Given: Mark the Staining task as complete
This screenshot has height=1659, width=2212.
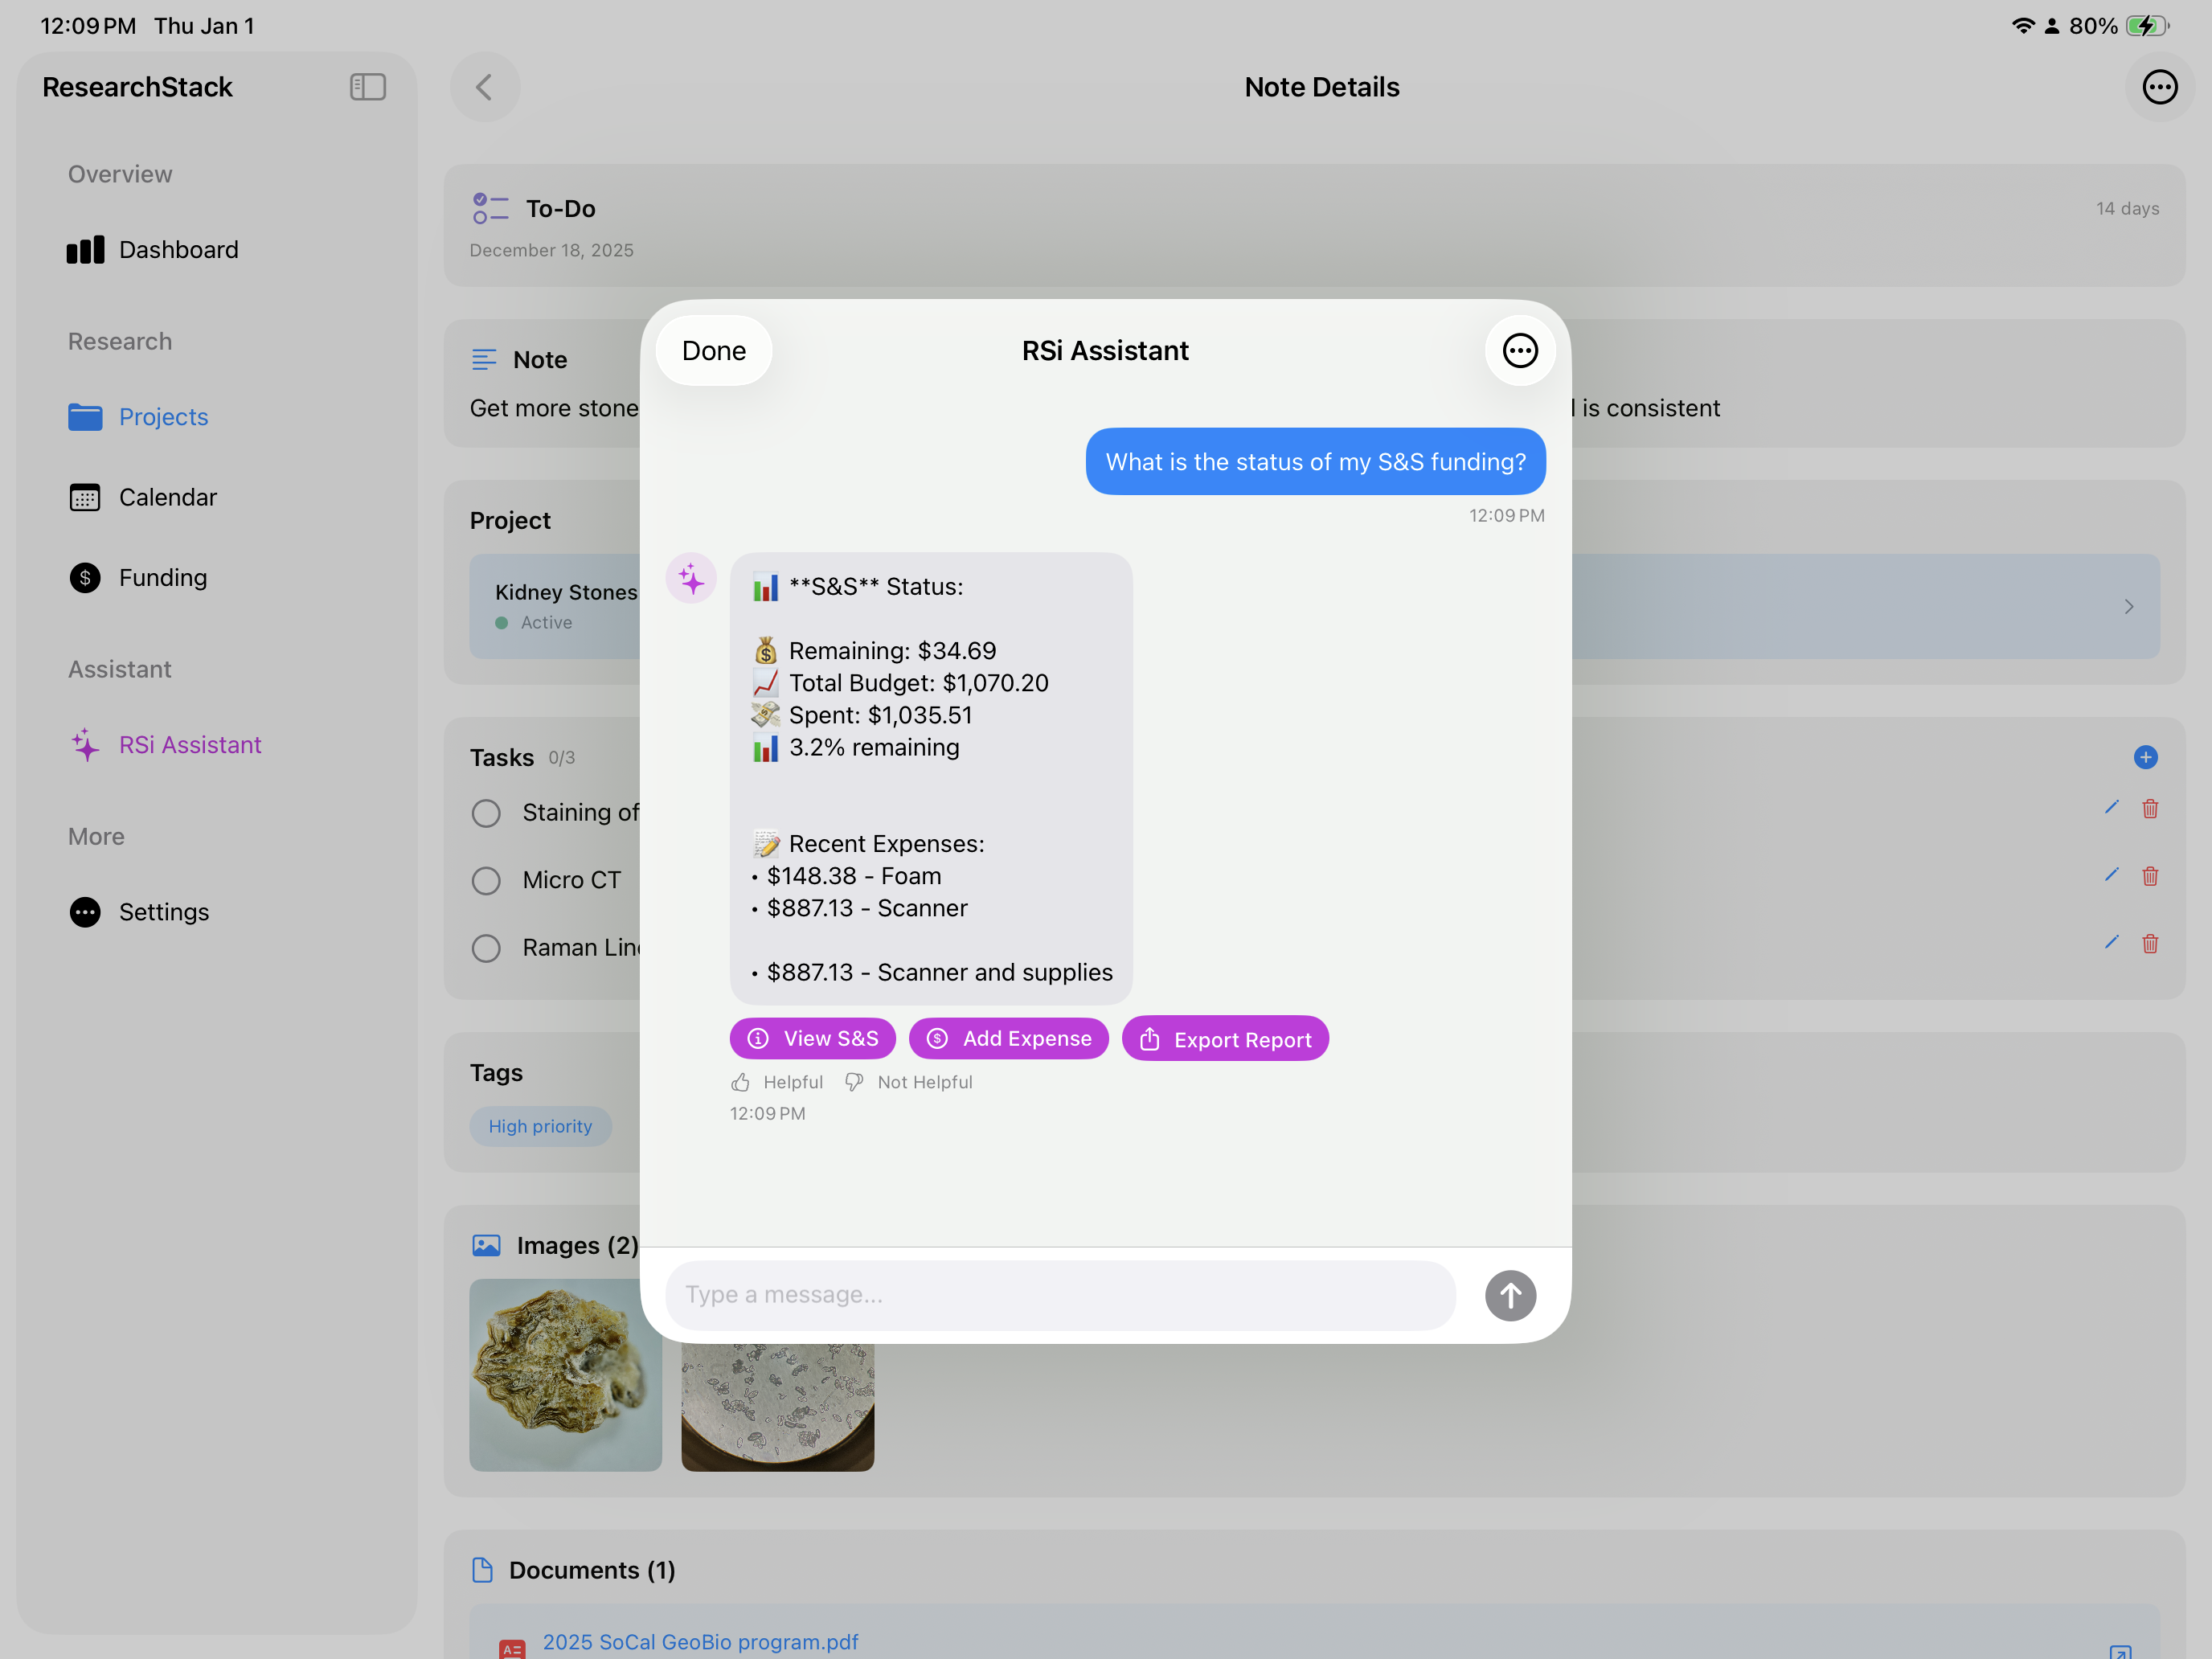Looking at the screenshot, I should pos(486,813).
